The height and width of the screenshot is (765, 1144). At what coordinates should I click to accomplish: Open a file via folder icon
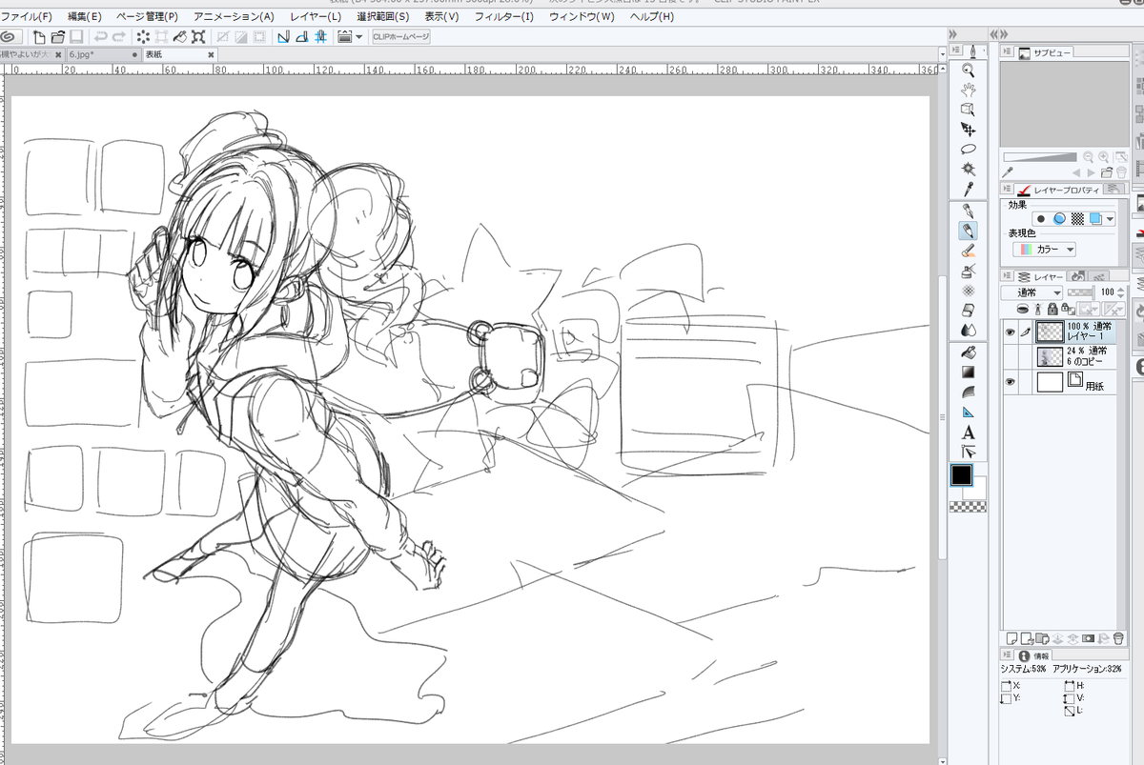click(x=57, y=37)
